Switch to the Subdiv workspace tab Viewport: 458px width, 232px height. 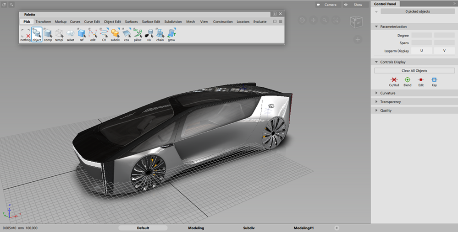coord(248,227)
